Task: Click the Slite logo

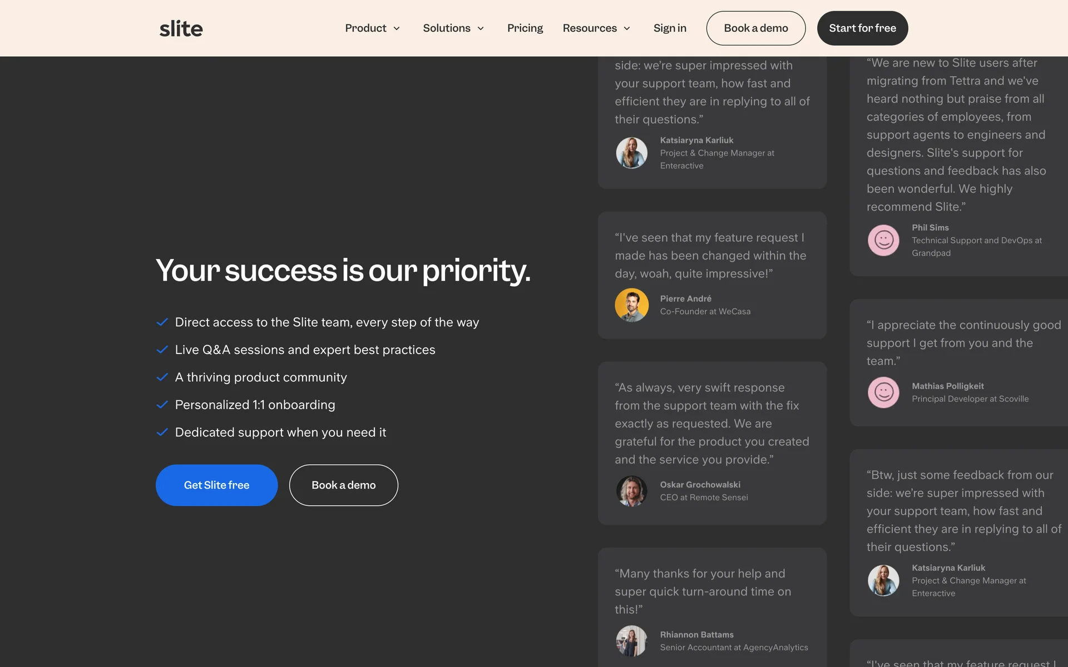Action: (x=181, y=28)
